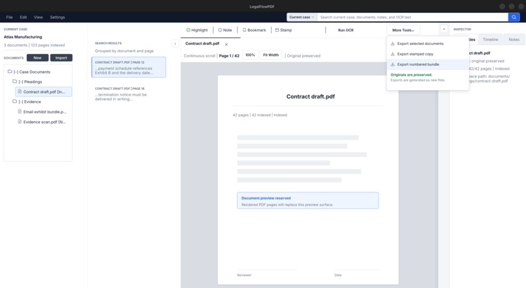Create a New document
This screenshot has width=526, height=288.
click(x=38, y=57)
